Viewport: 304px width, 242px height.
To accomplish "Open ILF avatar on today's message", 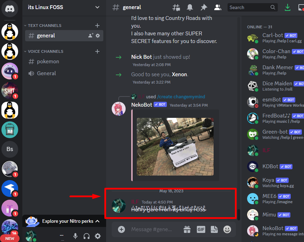I will click(x=118, y=206).
